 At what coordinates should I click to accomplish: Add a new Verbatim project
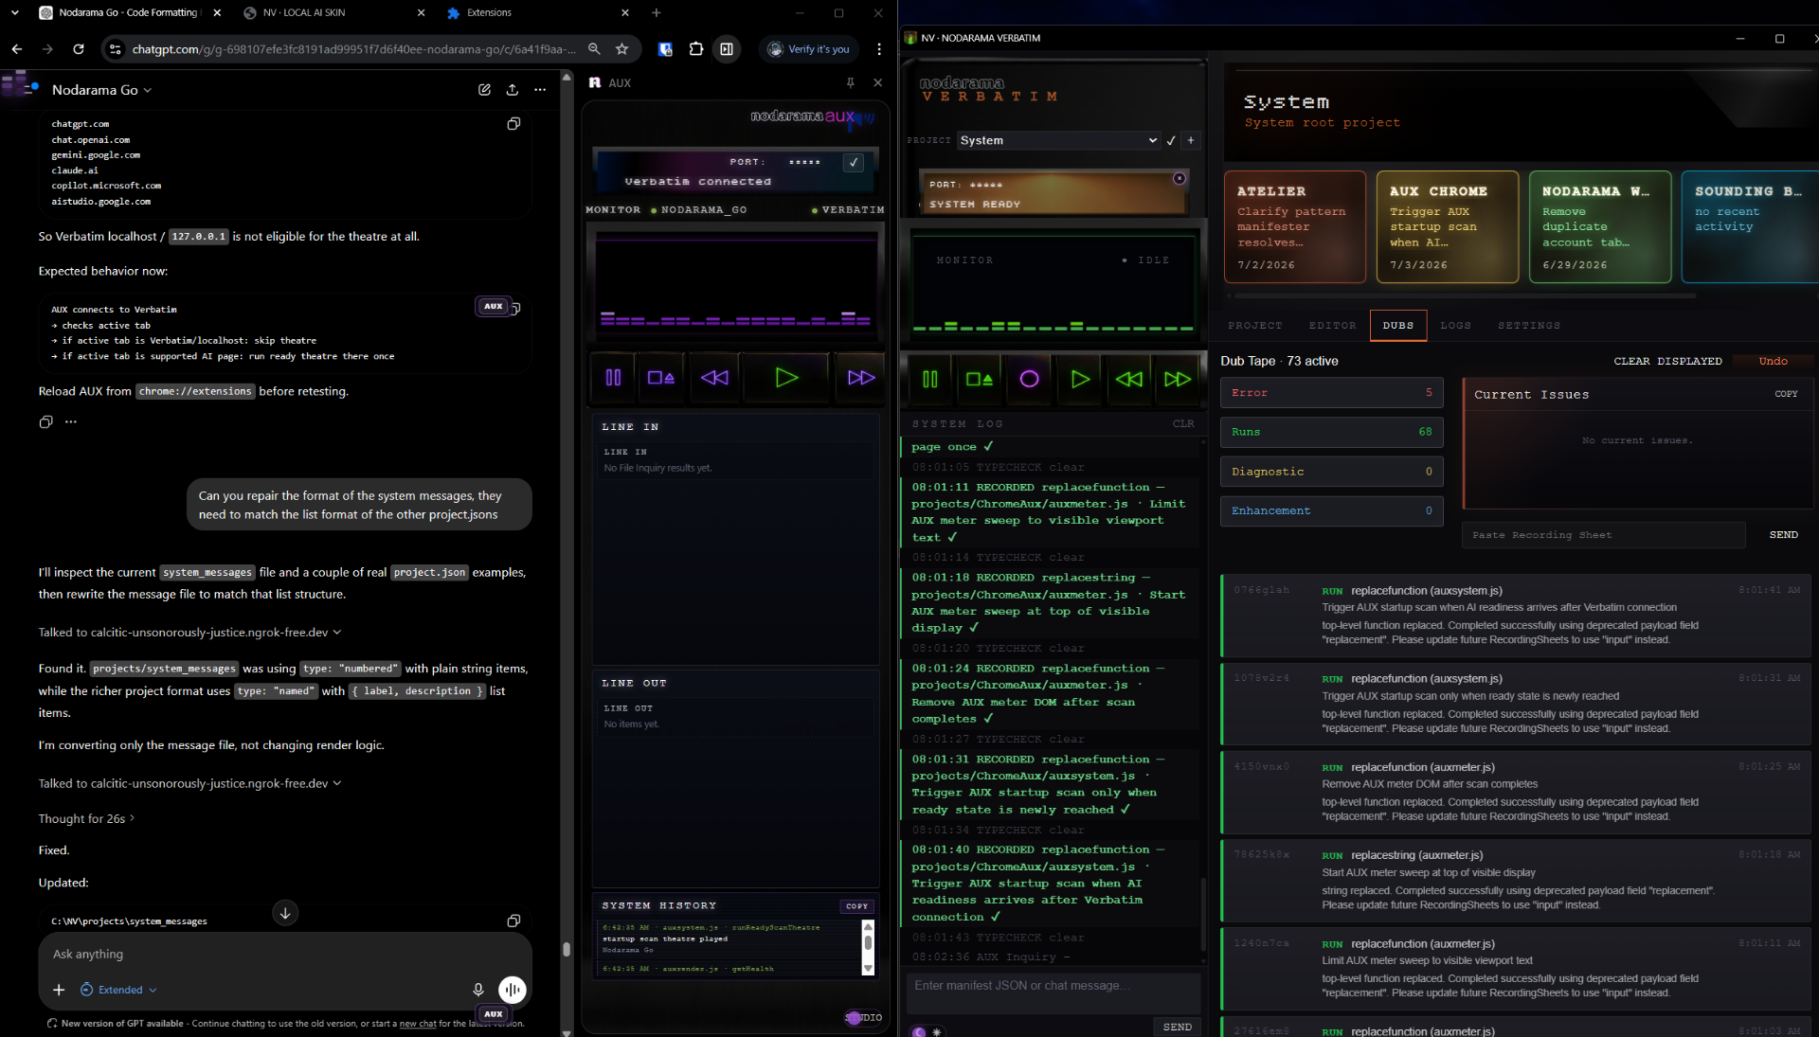[1191, 140]
